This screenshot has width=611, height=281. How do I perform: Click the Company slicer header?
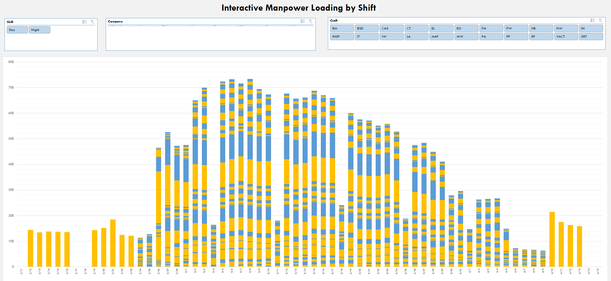(x=116, y=21)
